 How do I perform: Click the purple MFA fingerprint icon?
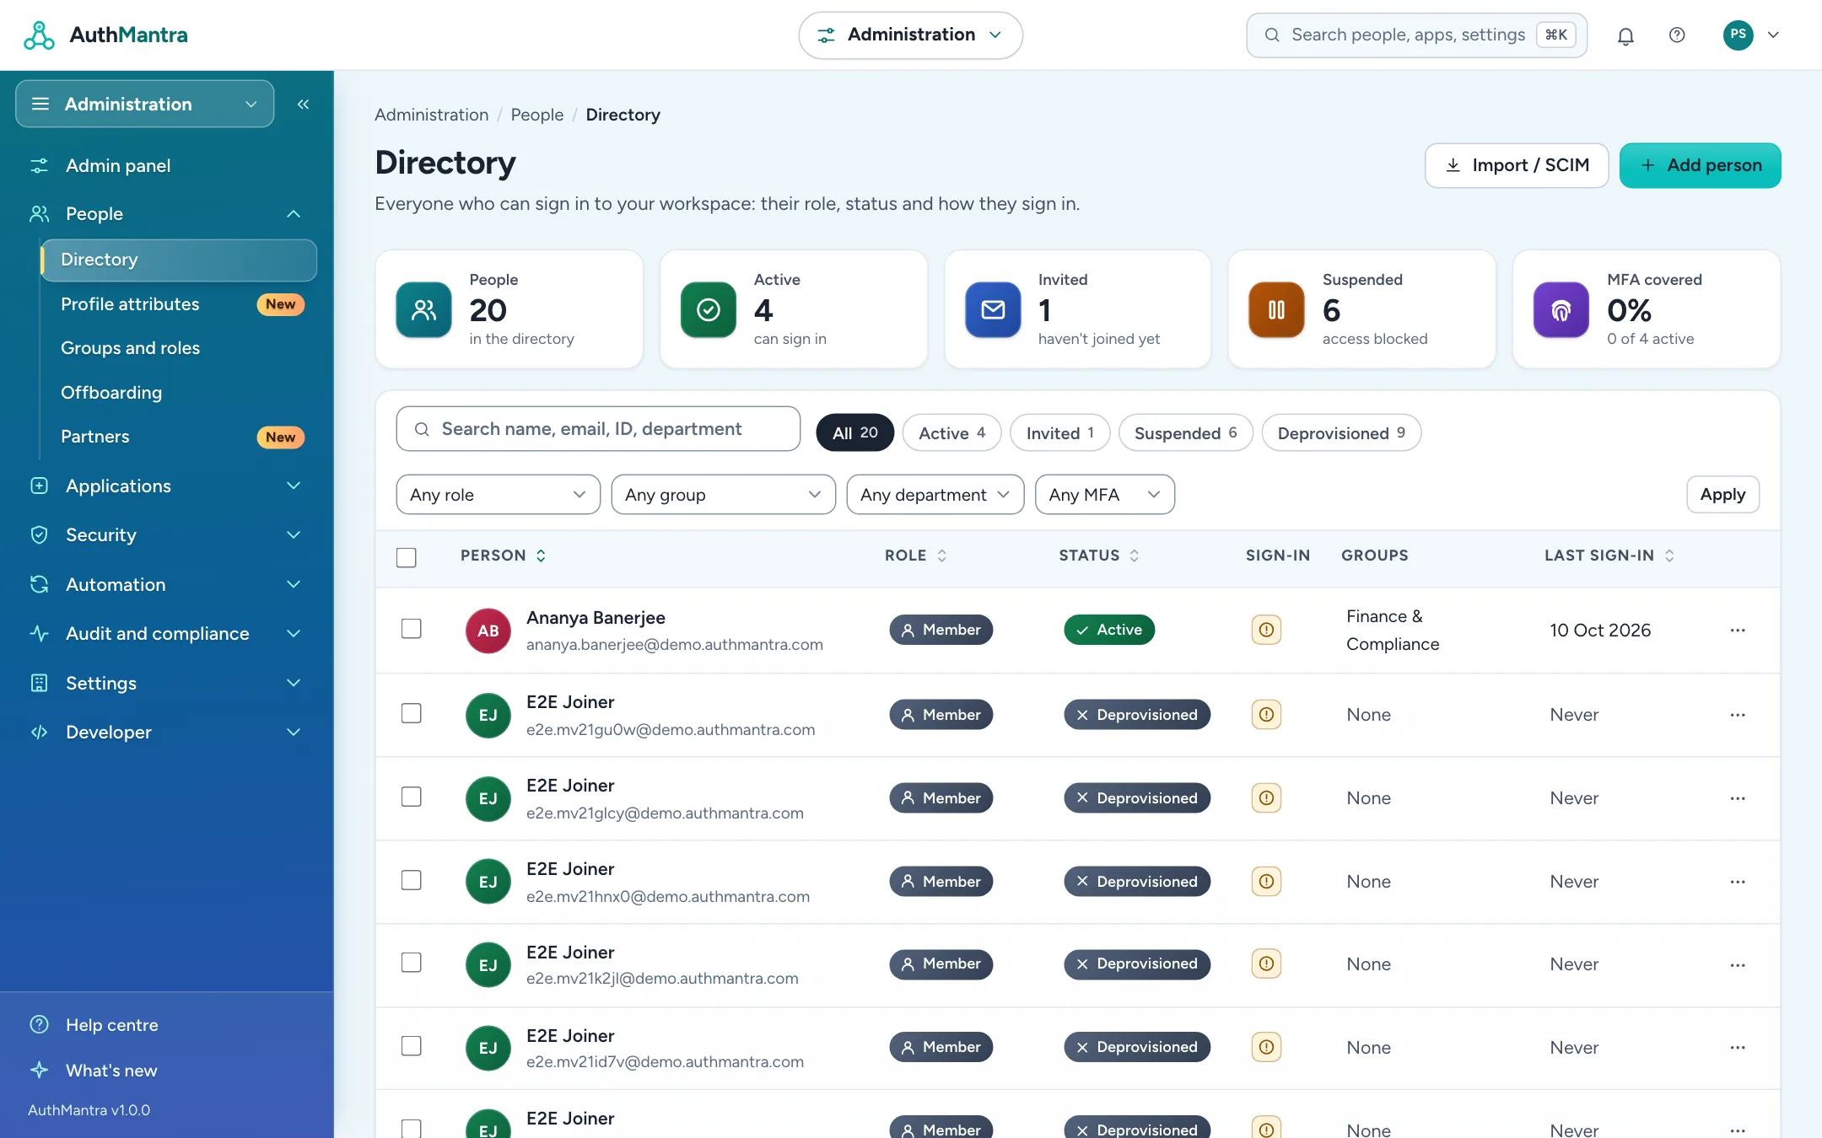tap(1561, 310)
